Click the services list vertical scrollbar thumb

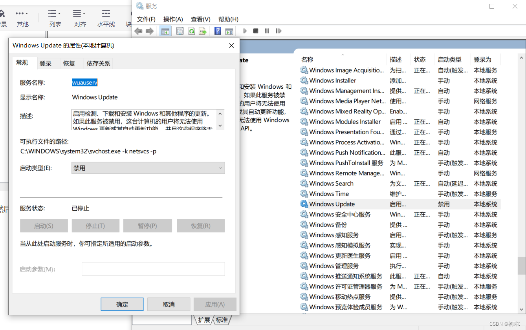click(x=521, y=266)
